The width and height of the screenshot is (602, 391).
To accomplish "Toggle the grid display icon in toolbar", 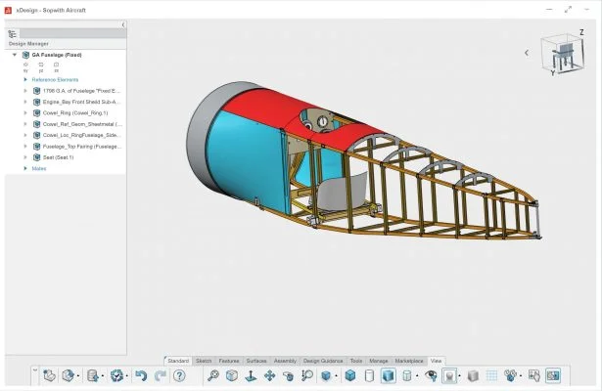I will pos(492,375).
